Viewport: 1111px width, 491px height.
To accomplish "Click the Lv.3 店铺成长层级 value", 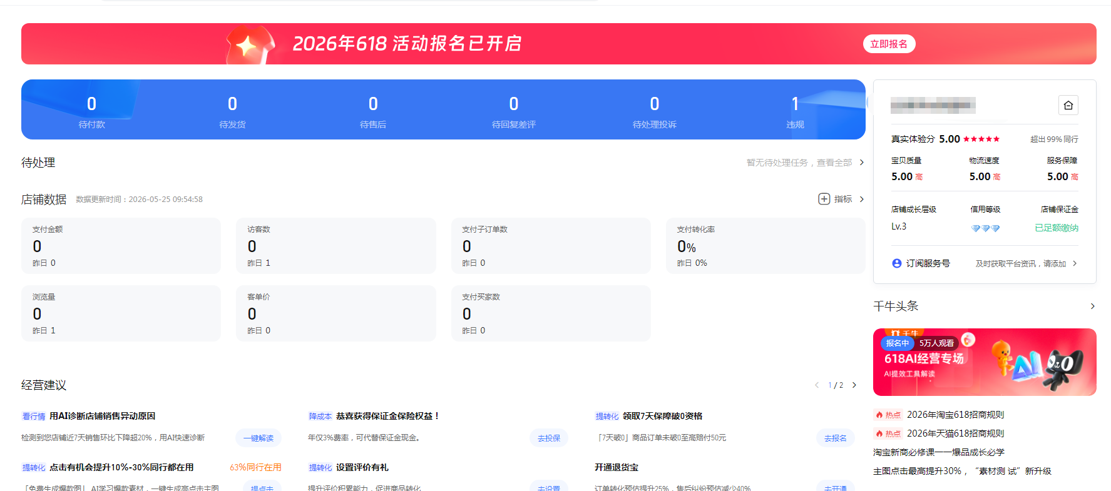I will pos(899,226).
